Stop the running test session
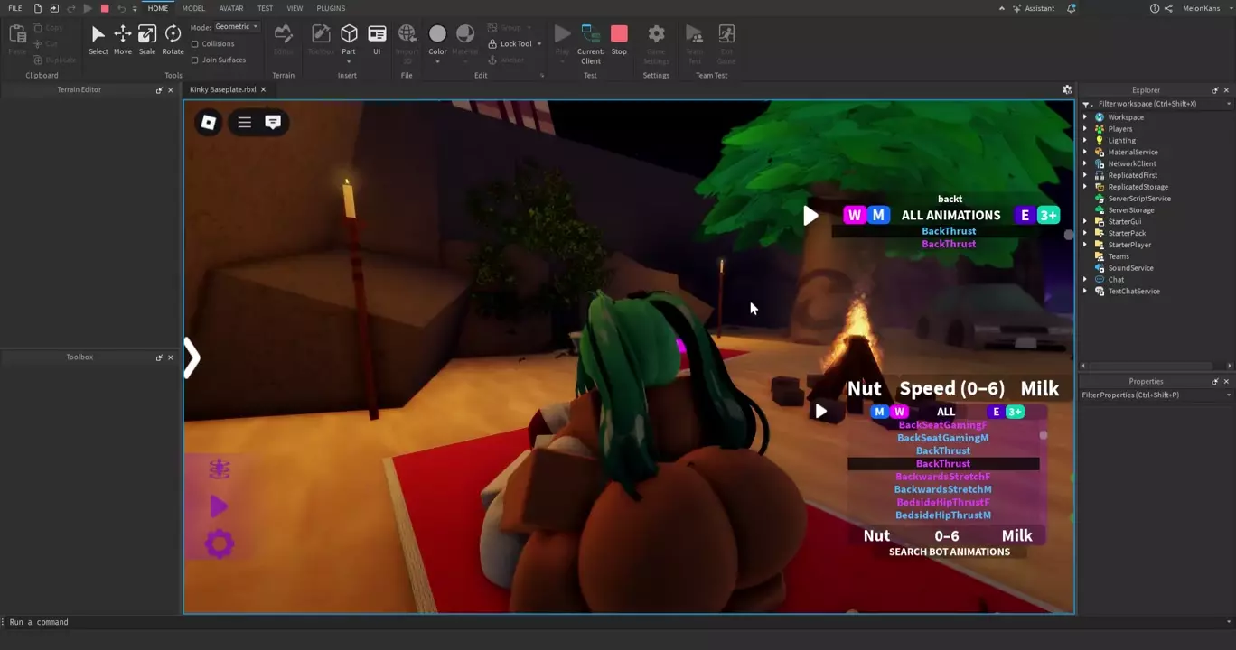The height and width of the screenshot is (650, 1236). (619, 40)
